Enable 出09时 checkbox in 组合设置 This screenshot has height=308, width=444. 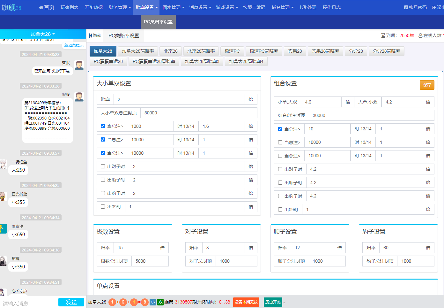point(280,210)
